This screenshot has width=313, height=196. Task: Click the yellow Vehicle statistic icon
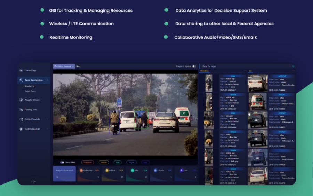click(107, 171)
